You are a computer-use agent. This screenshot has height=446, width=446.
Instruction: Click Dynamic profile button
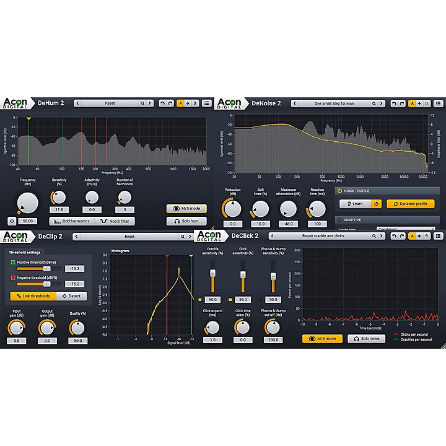pyautogui.click(x=411, y=204)
